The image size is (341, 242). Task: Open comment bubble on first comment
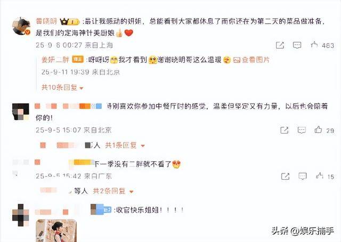297,45
